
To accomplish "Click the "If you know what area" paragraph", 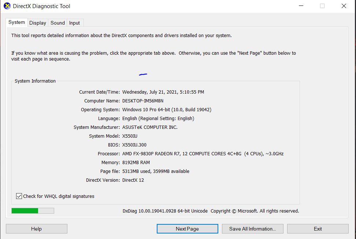I will [153, 56].
